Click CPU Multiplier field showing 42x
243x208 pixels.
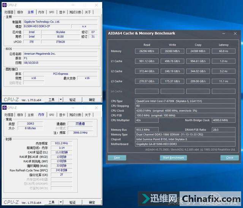coord(147,120)
